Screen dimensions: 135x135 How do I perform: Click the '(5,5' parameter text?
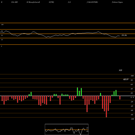coord(69,2)
